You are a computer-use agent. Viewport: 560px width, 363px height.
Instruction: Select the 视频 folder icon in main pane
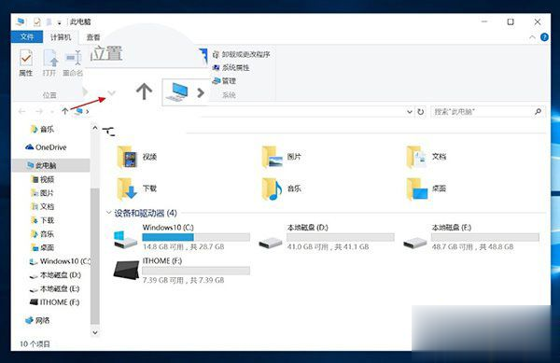coord(127,157)
